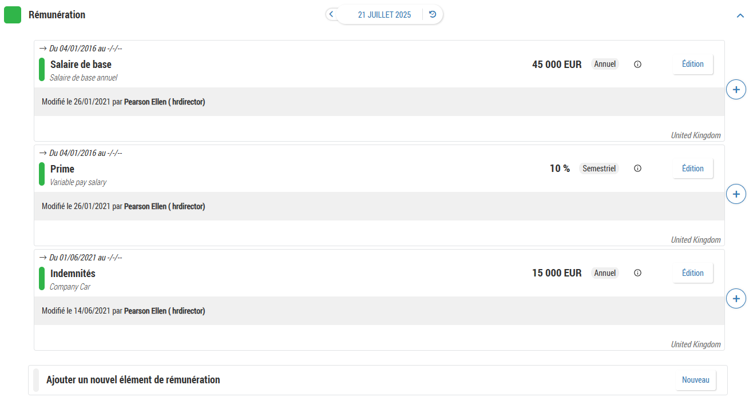Click the info icon on the Prime row

[637, 169]
